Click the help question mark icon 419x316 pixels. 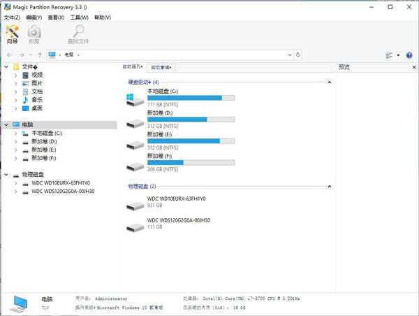tap(409, 55)
